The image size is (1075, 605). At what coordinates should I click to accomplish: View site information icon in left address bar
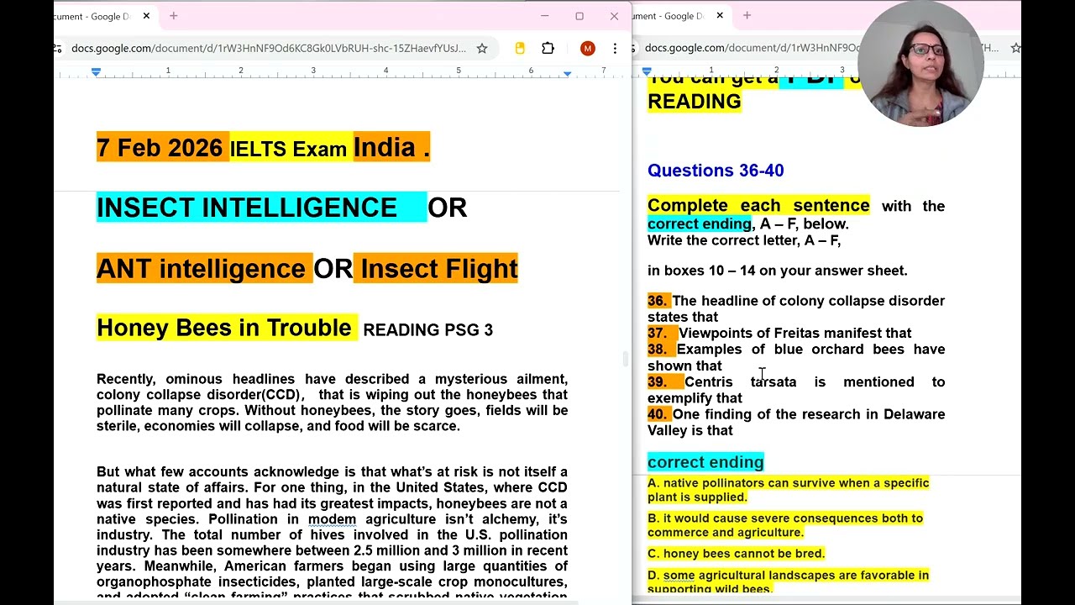click(59, 49)
